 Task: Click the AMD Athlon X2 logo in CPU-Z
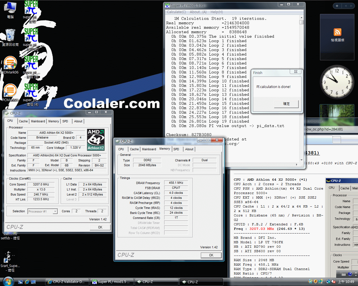tap(96, 140)
